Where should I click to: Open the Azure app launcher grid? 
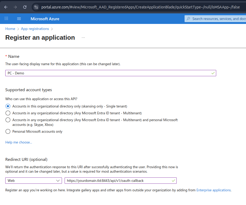[6, 19]
